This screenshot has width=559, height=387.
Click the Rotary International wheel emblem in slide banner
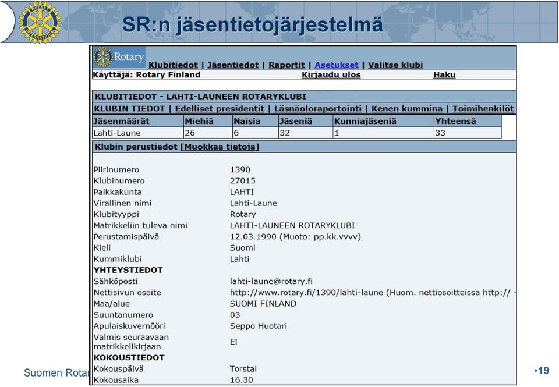pos(40,22)
